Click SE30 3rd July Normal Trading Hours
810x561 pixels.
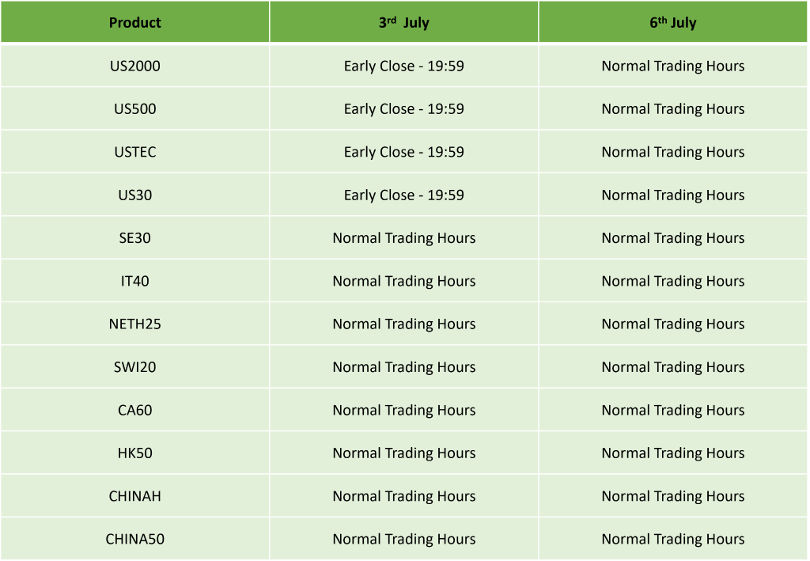(x=404, y=238)
